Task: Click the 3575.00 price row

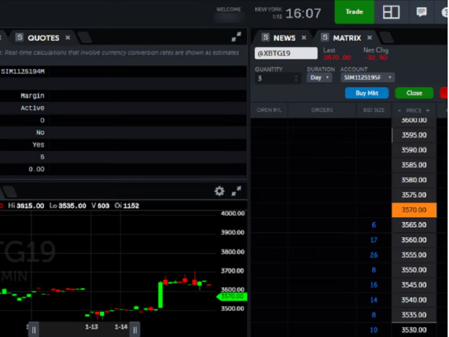Action: point(414,195)
